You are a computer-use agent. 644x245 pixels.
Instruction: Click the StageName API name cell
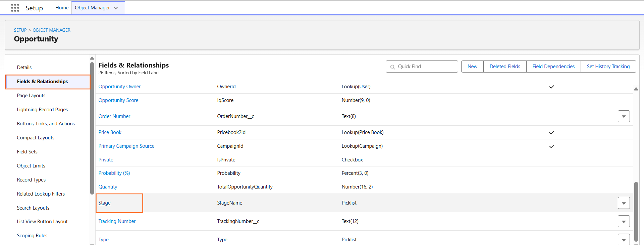pos(230,203)
